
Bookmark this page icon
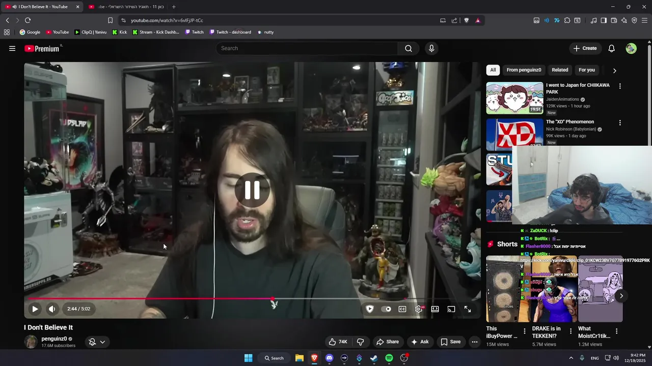coord(110,20)
